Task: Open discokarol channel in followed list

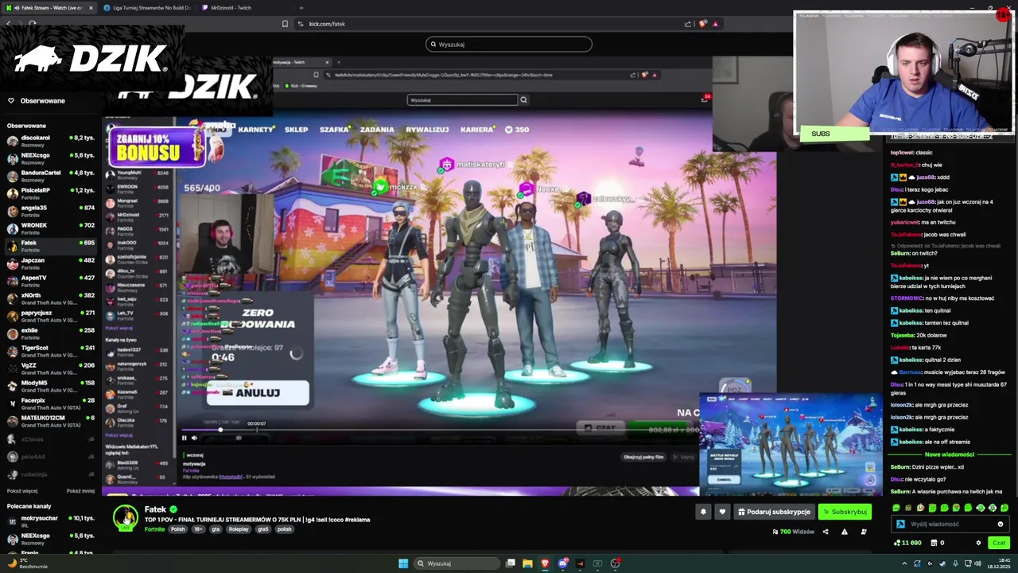Action: [51, 141]
